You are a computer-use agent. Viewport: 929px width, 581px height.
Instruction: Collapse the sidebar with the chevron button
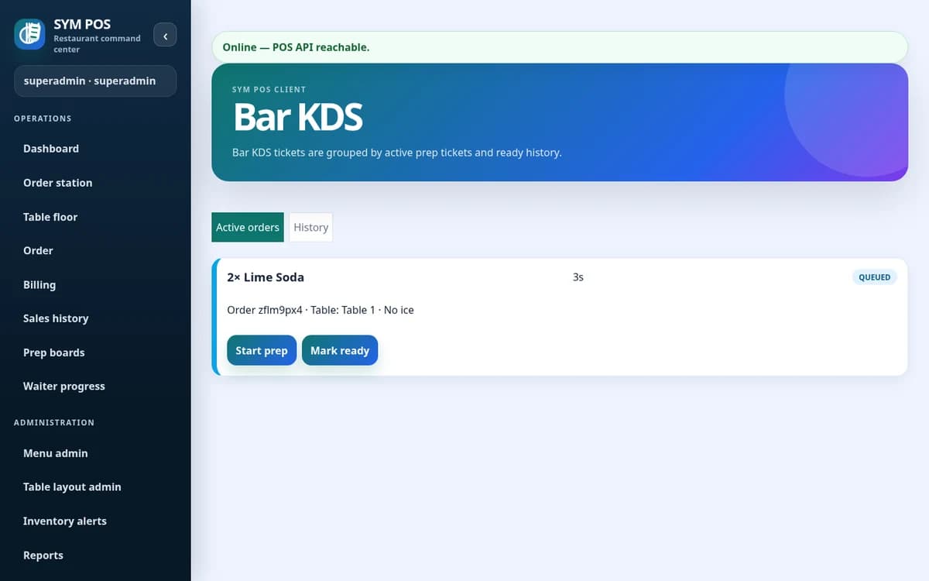pyautogui.click(x=165, y=35)
